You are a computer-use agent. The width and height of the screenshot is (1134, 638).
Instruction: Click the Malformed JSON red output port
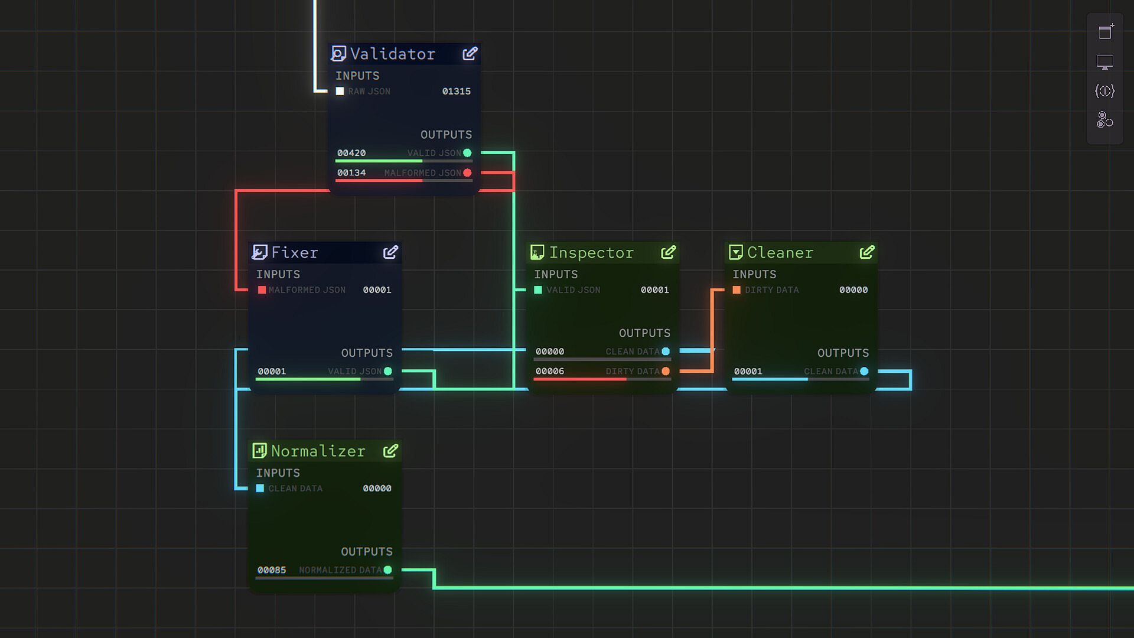pyautogui.click(x=467, y=173)
